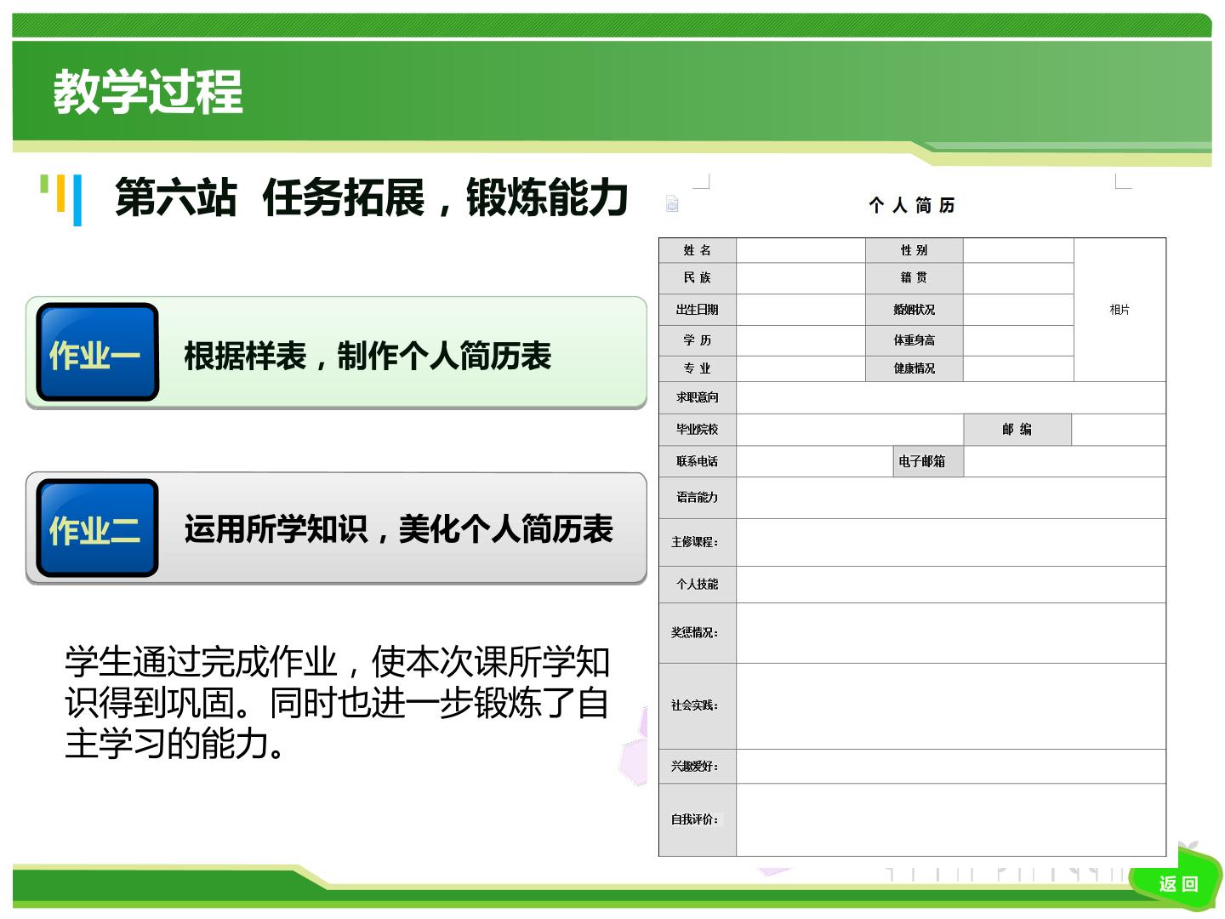Click the 教学过程 header title
This screenshot has height=919, width=1225.
[x=148, y=92]
